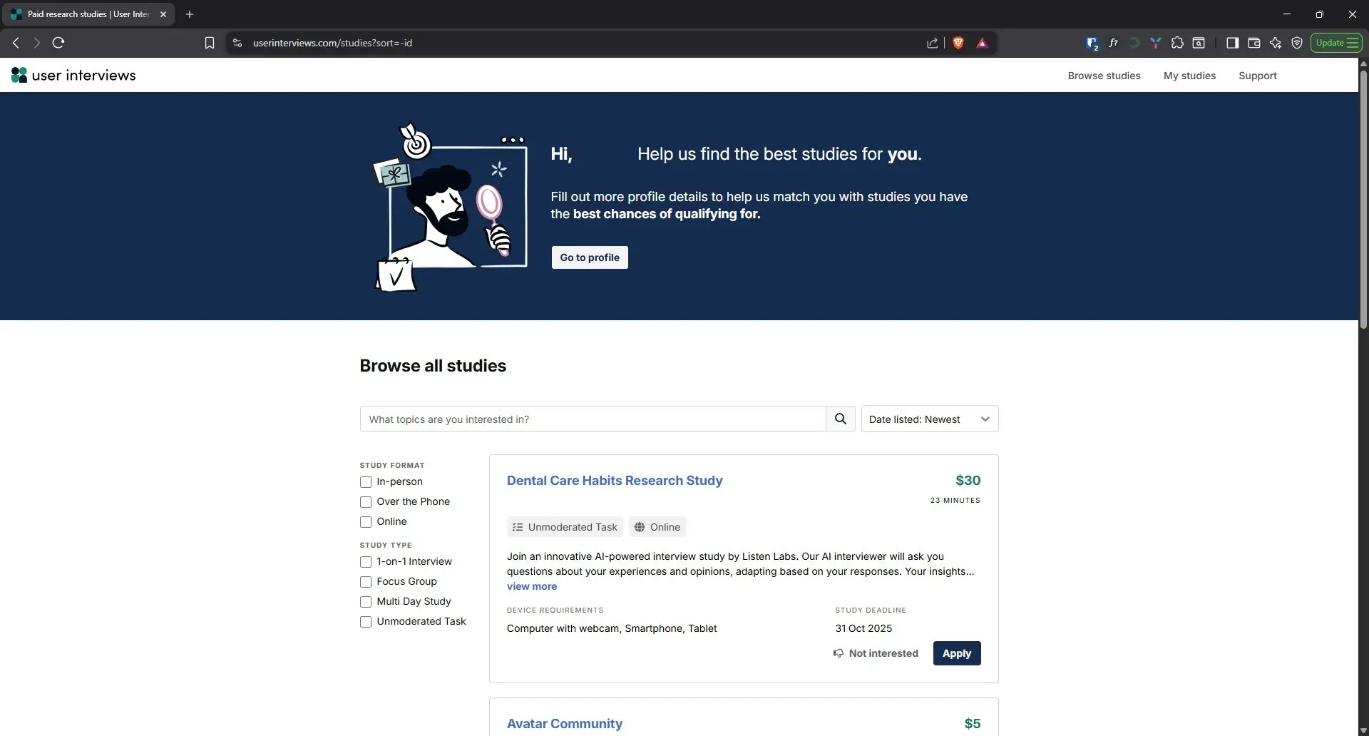Open the browser Extensions puzzle icon
This screenshot has height=736, width=1369.
click(x=1177, y=43)
